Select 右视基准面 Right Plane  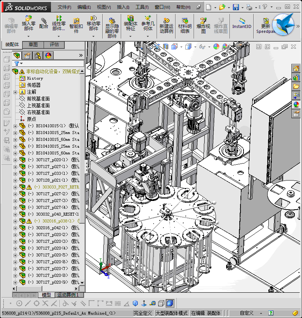tap(38, 112)
